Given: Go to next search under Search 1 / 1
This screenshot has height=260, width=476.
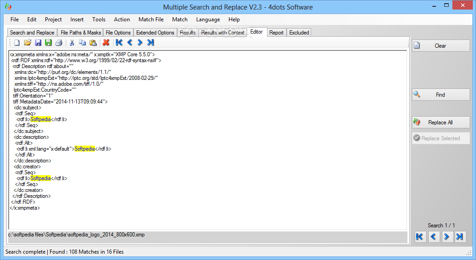Looking at the screenshot, I should [446, 237].
